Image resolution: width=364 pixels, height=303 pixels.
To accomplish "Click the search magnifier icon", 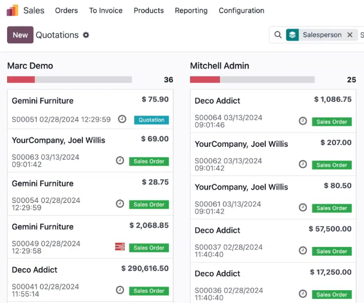I will coord(278,35).
